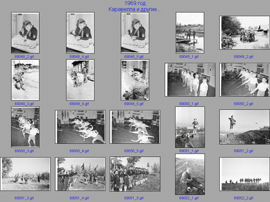
Task: Open the flag ceremony photo 69051_4
Action: (80, 174)
